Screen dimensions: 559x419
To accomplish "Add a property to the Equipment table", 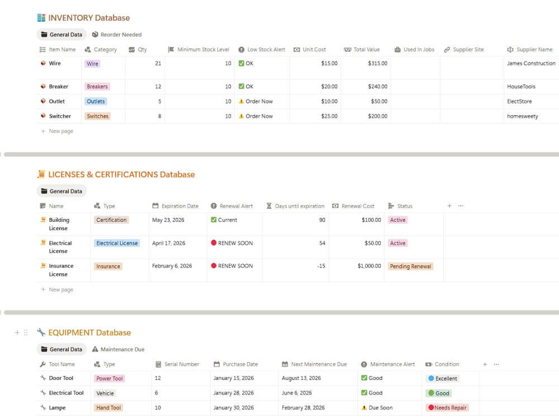I will [485, 364].
